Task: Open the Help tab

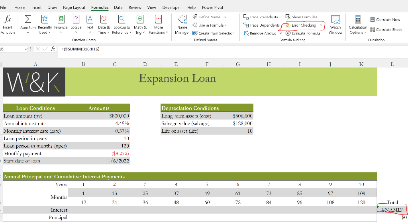Action: [191, 7]
